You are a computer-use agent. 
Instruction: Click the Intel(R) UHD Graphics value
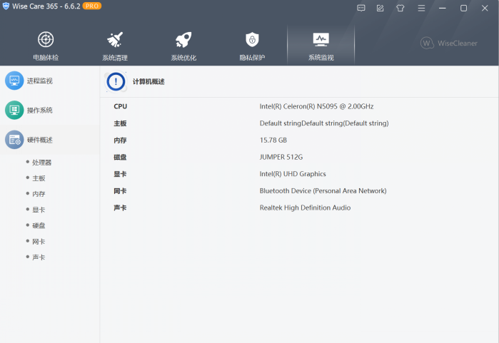click(x=293, y=174)
